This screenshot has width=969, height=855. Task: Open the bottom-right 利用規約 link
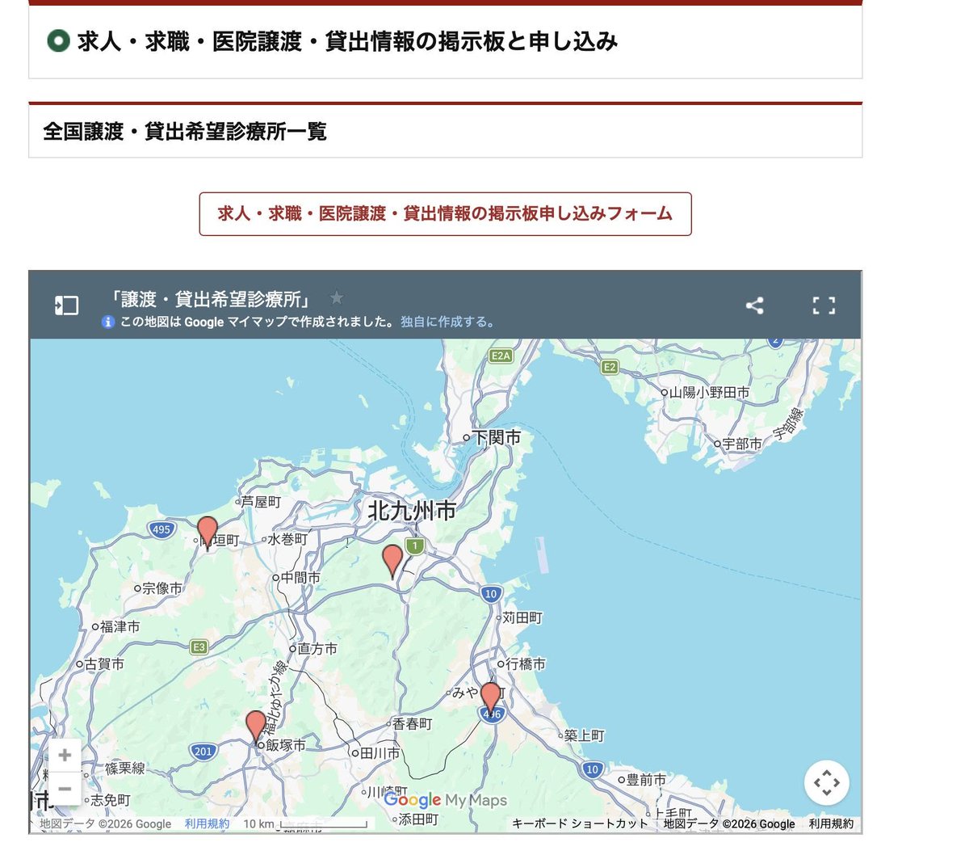point(831,823)
